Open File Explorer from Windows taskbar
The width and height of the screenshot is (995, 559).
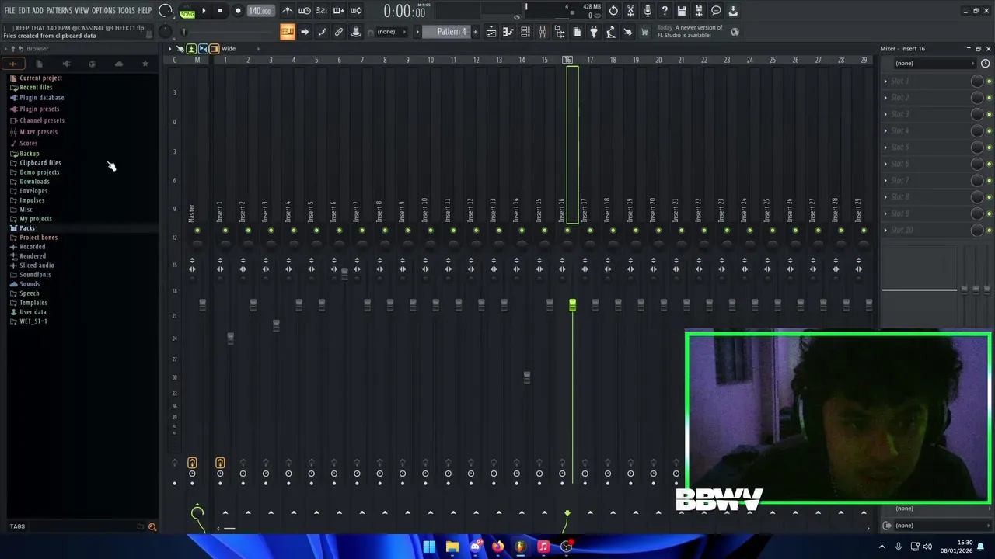click(452, 547)
